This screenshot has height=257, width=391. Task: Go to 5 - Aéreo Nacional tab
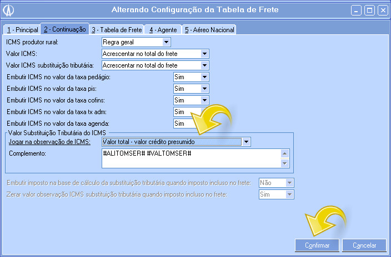coord(209,30)
